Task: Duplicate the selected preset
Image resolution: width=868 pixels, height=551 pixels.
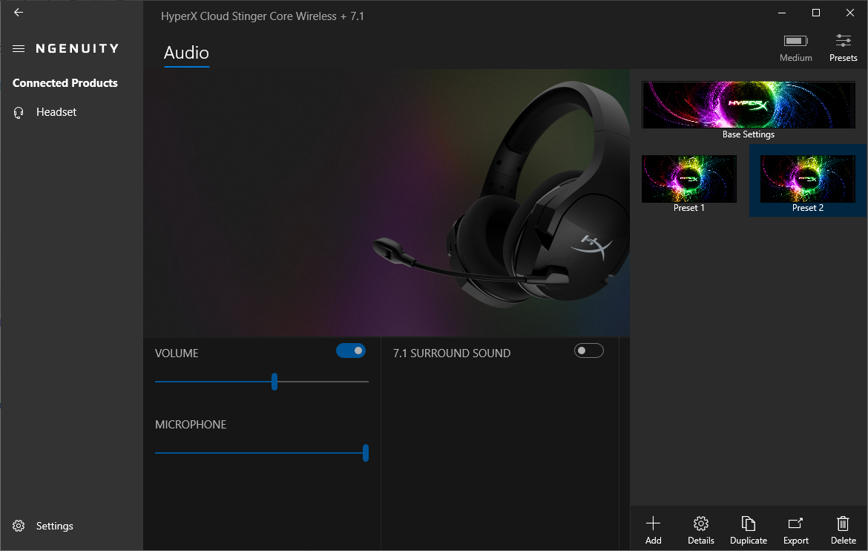Action: click(749, 530)
